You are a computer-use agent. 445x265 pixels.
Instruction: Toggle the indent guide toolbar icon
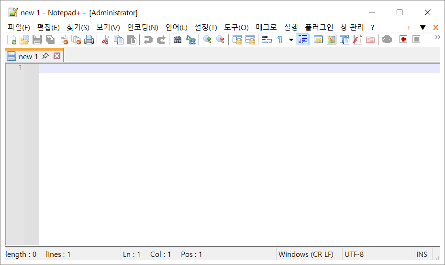302,40
